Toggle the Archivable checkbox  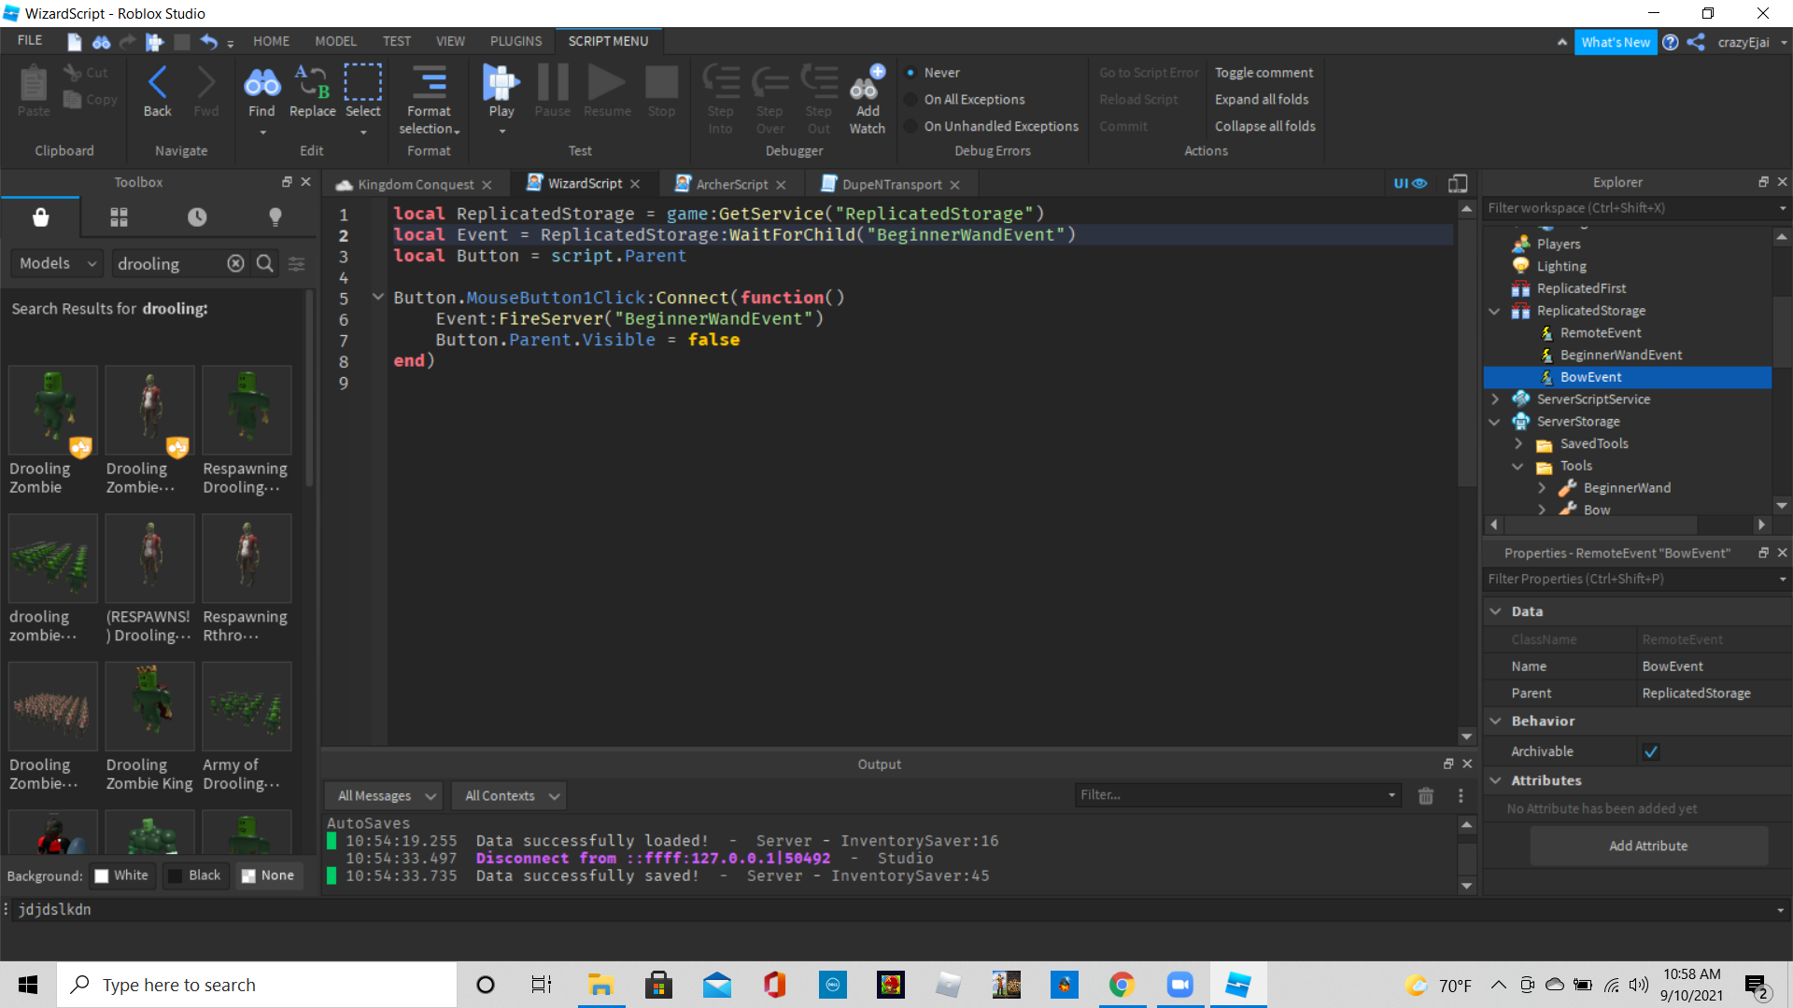coord(1650,751)
